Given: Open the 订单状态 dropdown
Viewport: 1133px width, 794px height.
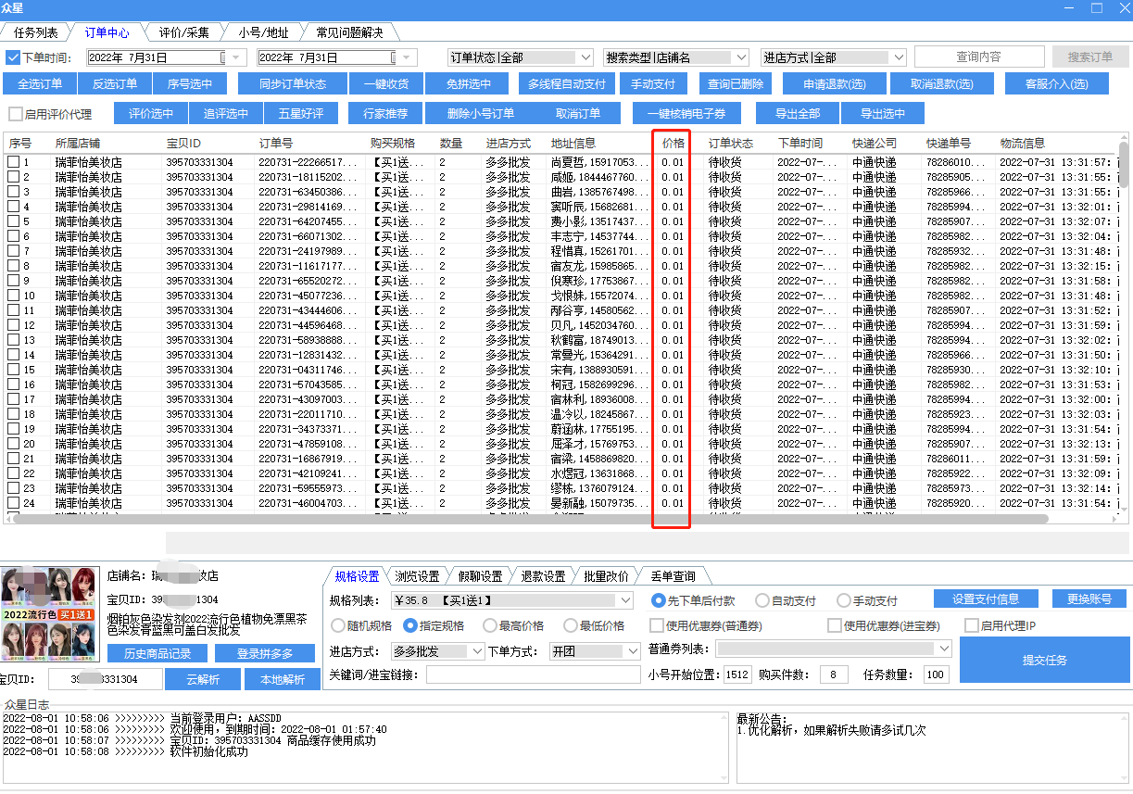Looking at the screenshot, I should (522, 57).
